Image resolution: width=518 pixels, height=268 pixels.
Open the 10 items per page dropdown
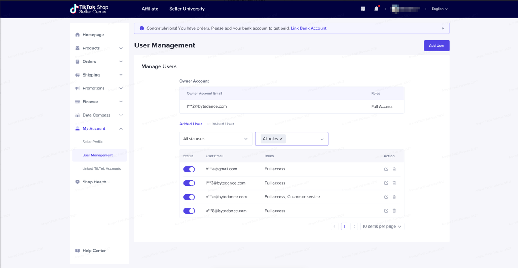point(382,226)
